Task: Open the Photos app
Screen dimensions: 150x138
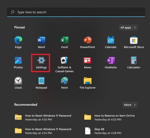Action: pos(18,63)
